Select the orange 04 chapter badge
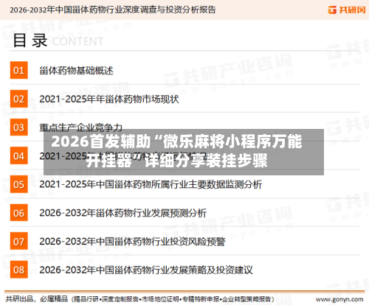 [x=19, y=155]
